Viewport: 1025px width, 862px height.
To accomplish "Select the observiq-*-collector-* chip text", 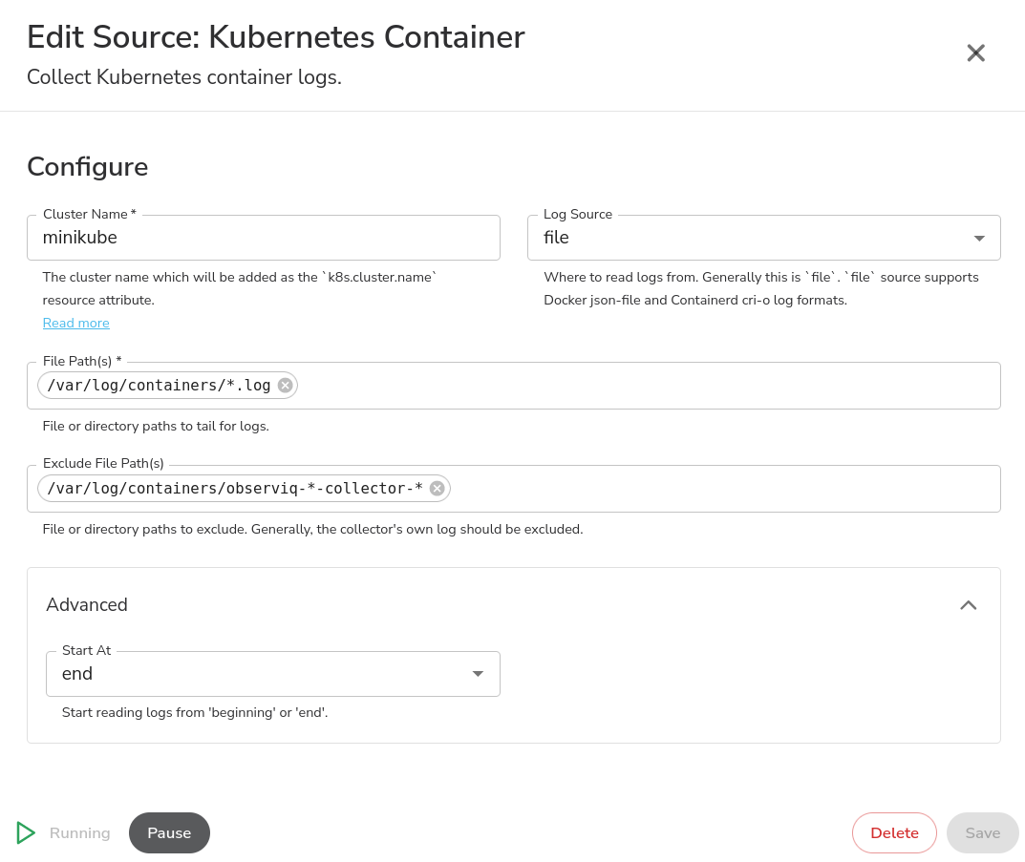I will point(234,489).
